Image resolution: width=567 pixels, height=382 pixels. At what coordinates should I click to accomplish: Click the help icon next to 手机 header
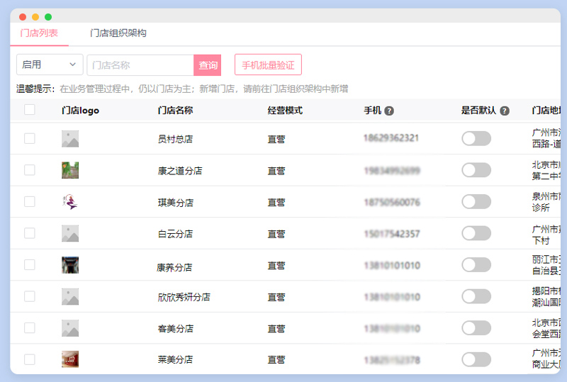click(x=389, y=111)
